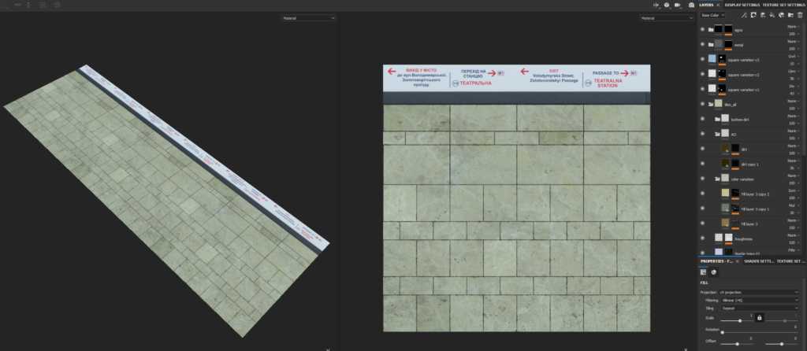Click the scale lock icon
This screenshot has height=351, width=807.
759,317
